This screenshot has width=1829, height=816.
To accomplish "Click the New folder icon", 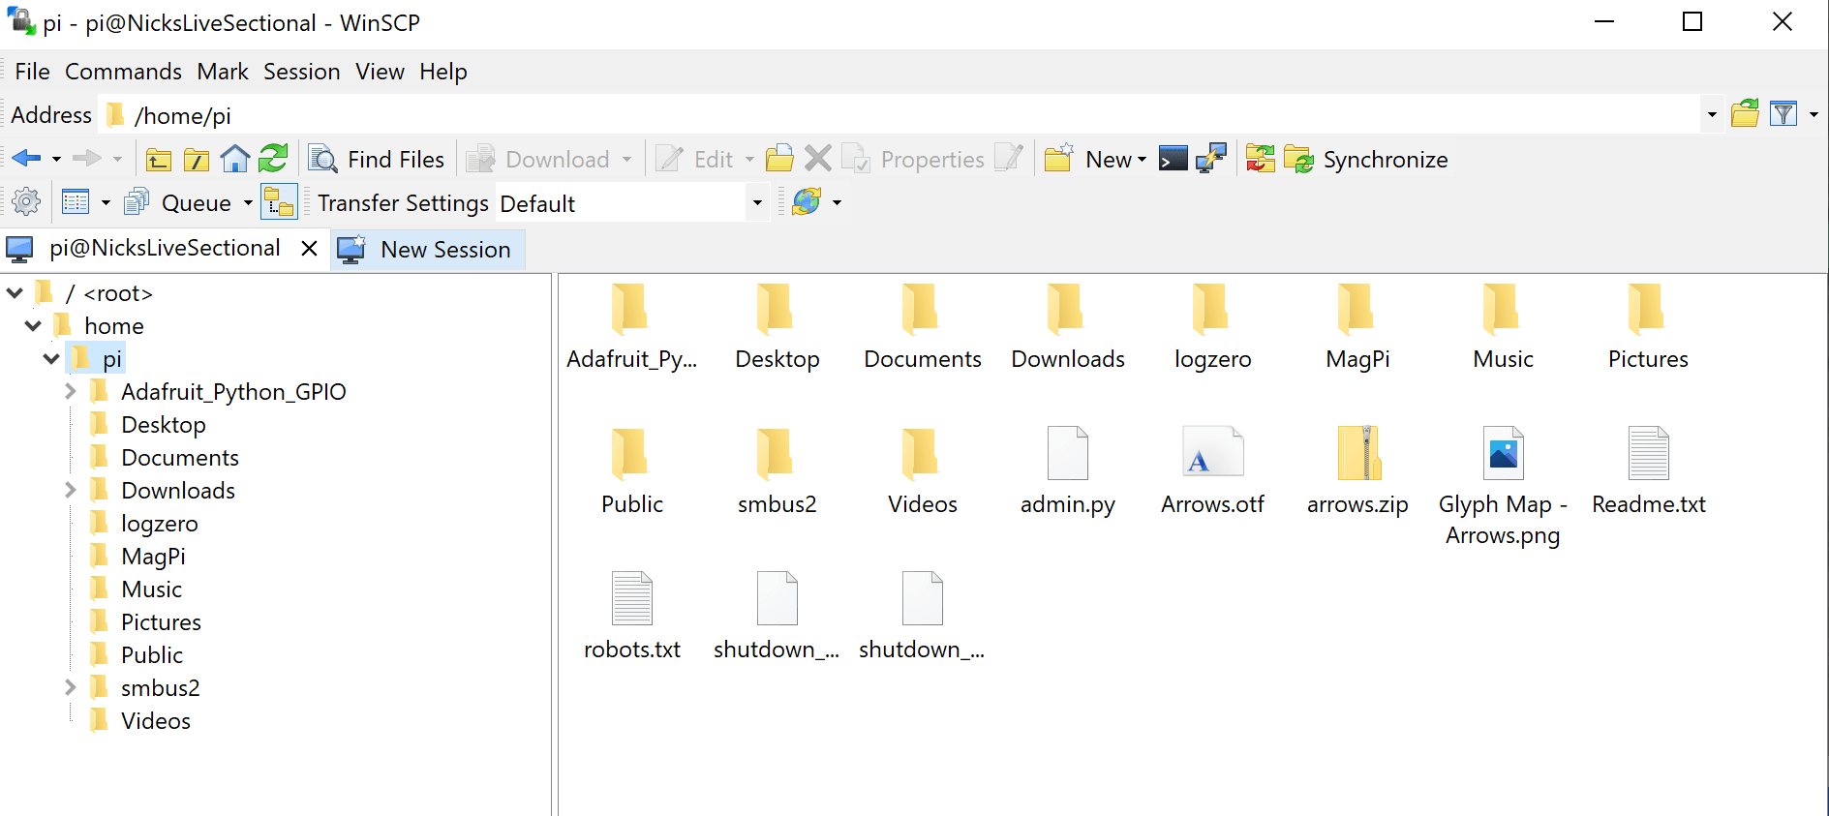I will [x=1058, y=159].
